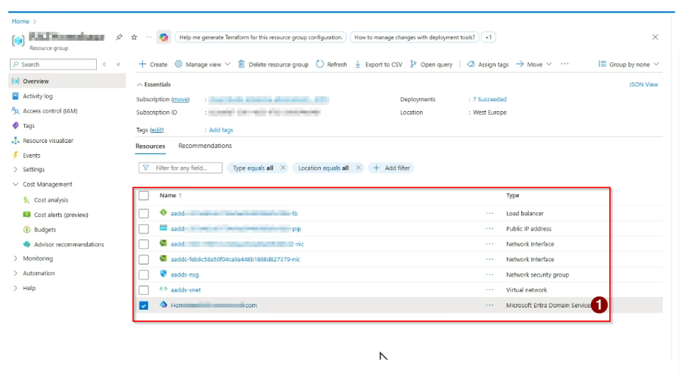This screenshot has width=684, height=374.
Task: Click the Add tags link
Action: pos(221,130)
